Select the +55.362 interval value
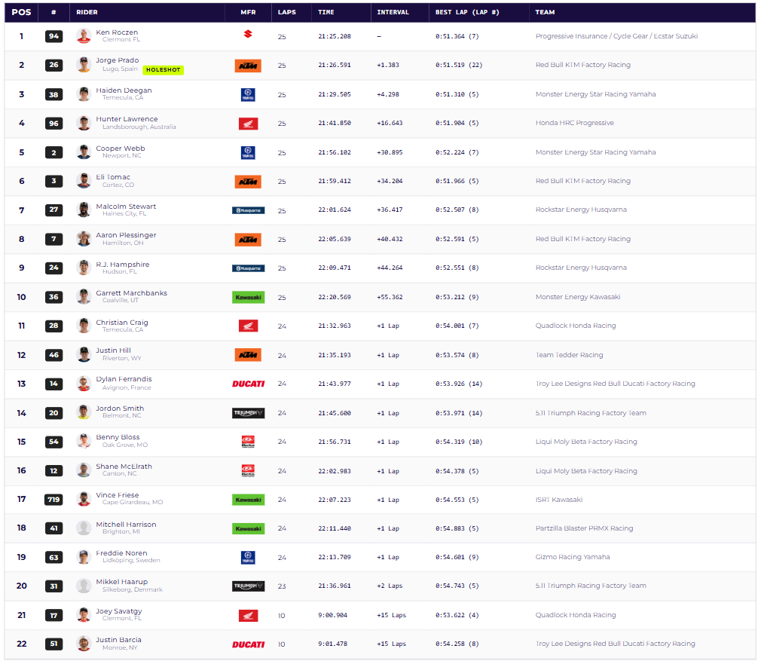Viewport: 761px width, 664px height. tap(390, 297)
